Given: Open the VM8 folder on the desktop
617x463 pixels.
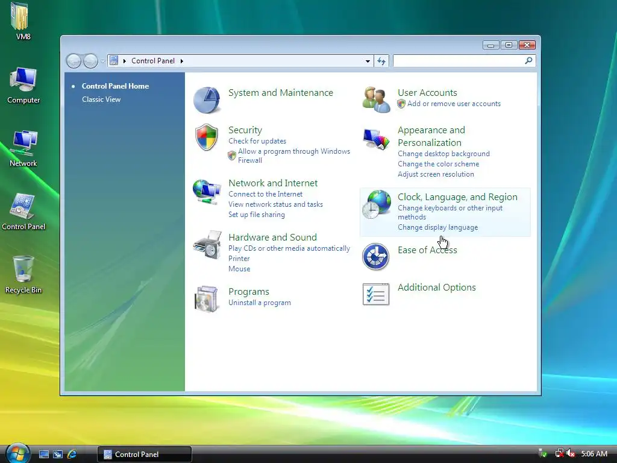Looking at the screenshot, I should pyautogui.click(x=20, y=22).
